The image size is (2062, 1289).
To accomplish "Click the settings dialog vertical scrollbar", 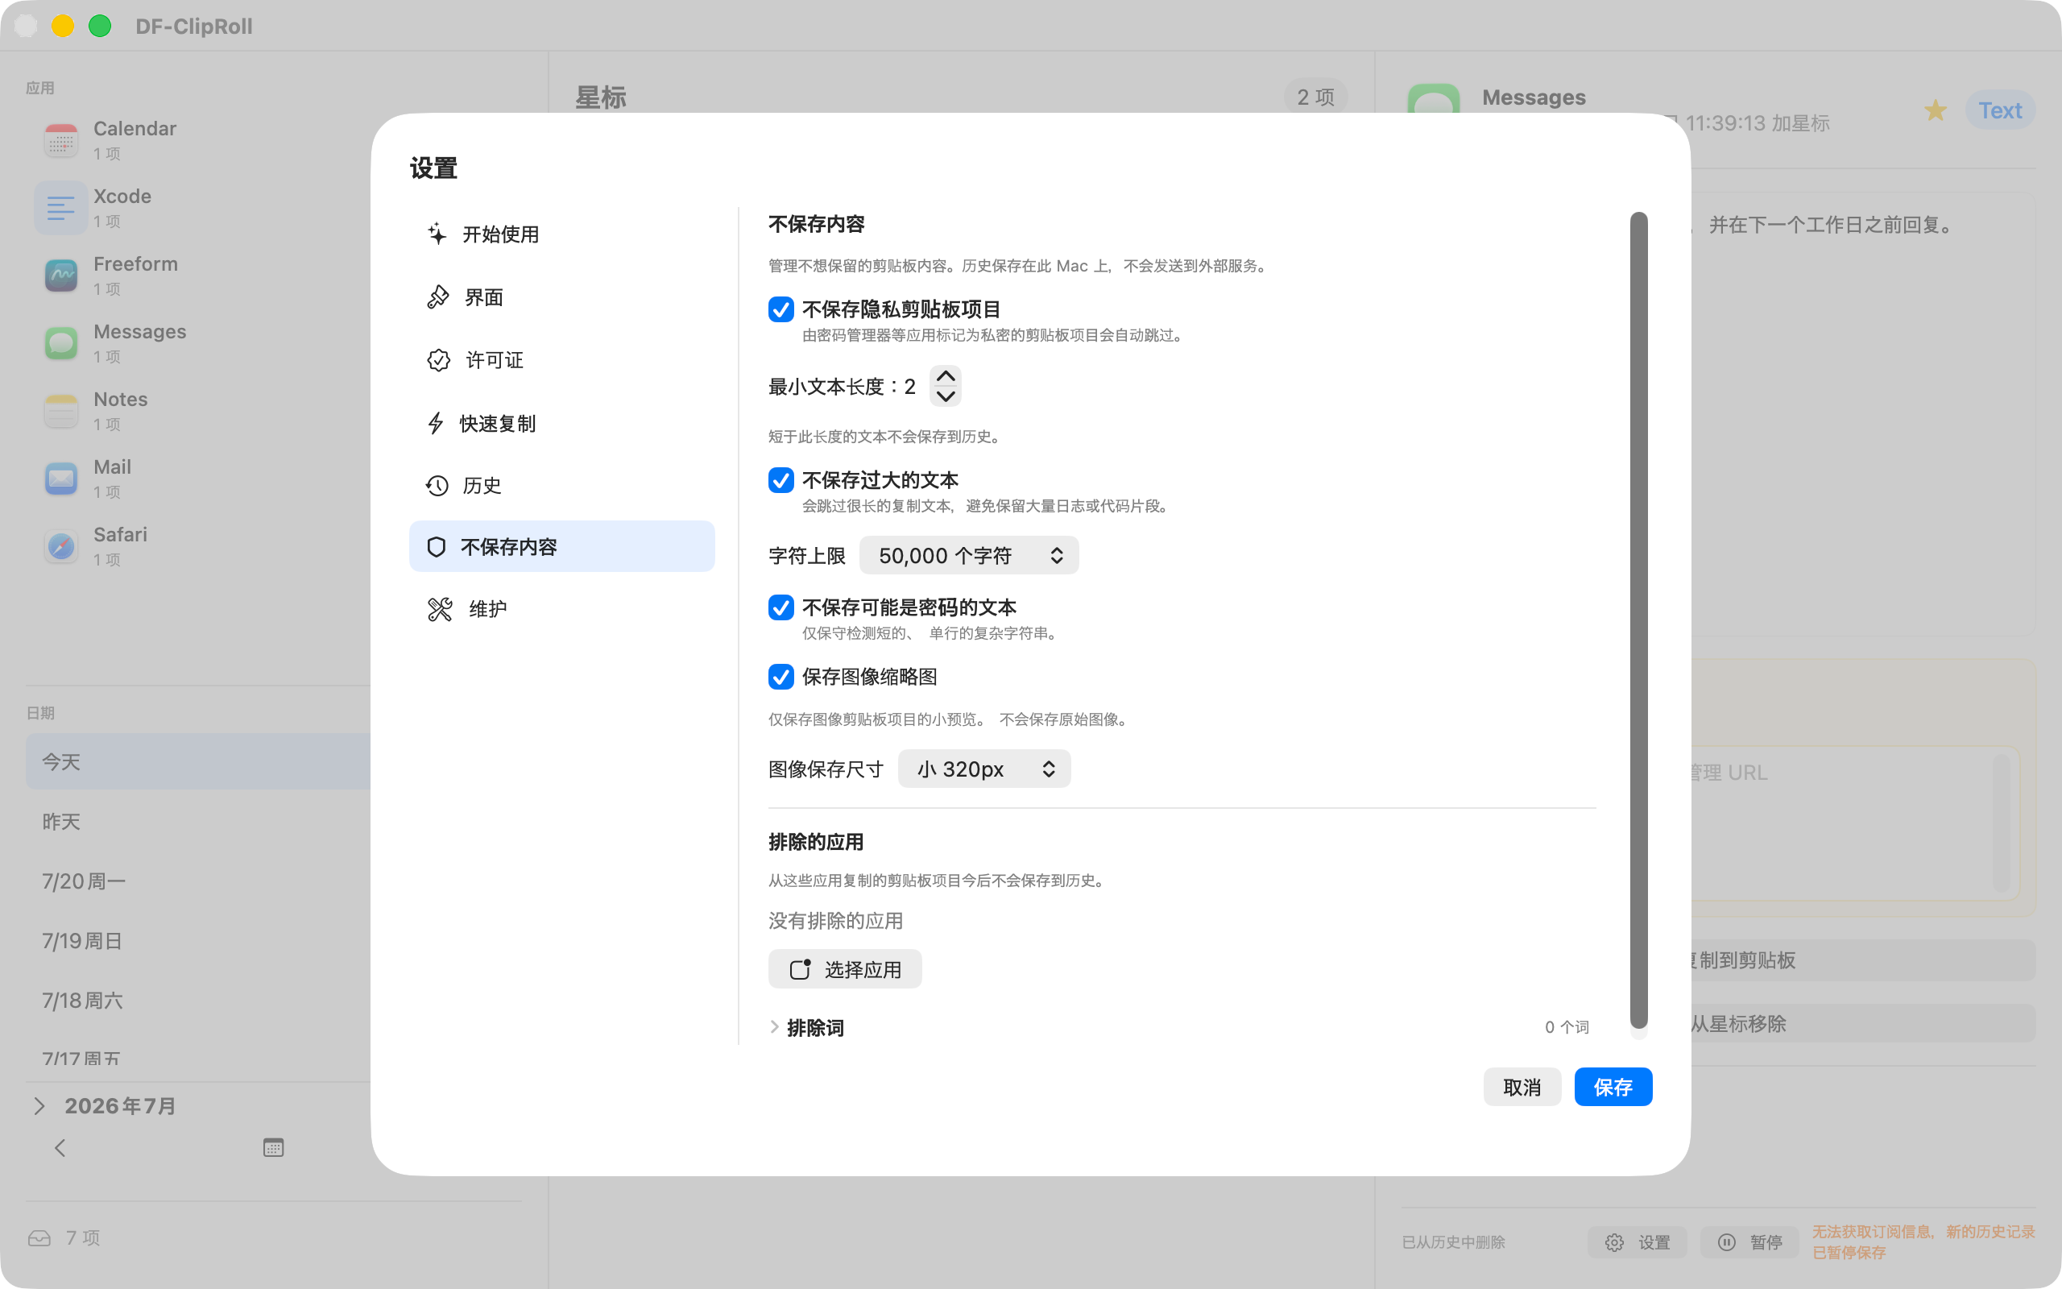I will pyautogui.click(x=1638, y=620).
